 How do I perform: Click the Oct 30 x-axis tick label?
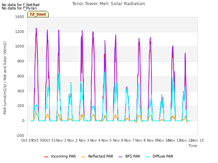[x=38, y=140]
